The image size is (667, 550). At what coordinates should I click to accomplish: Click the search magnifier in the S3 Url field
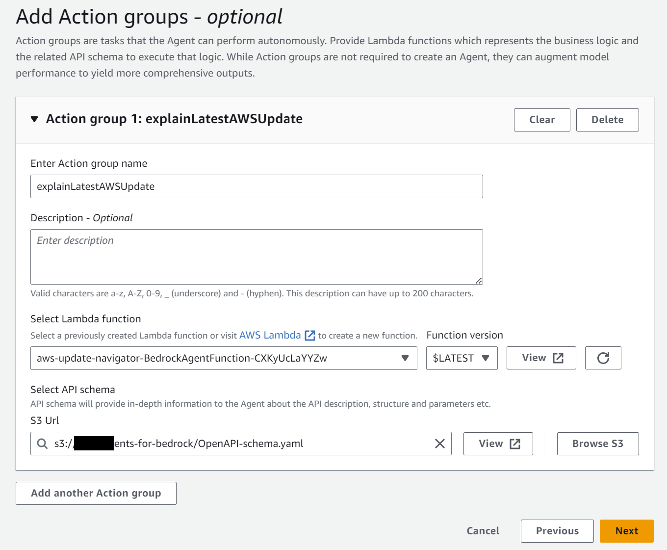[x=42, y=443]
